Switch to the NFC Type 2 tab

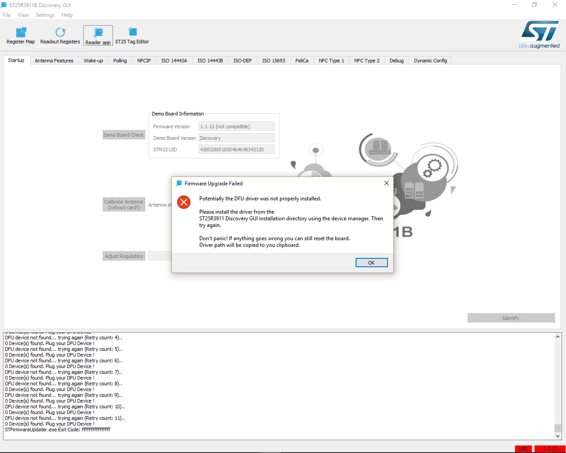point(367,61)
